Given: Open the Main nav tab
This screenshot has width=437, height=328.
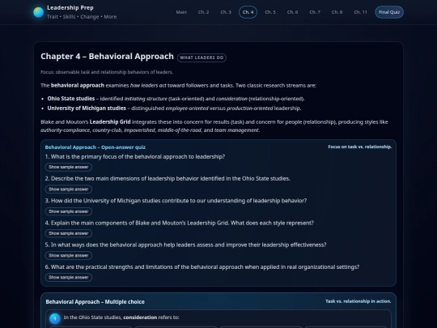Looking at the screenshot, I should pyautogui.click(x=181, y=12).
